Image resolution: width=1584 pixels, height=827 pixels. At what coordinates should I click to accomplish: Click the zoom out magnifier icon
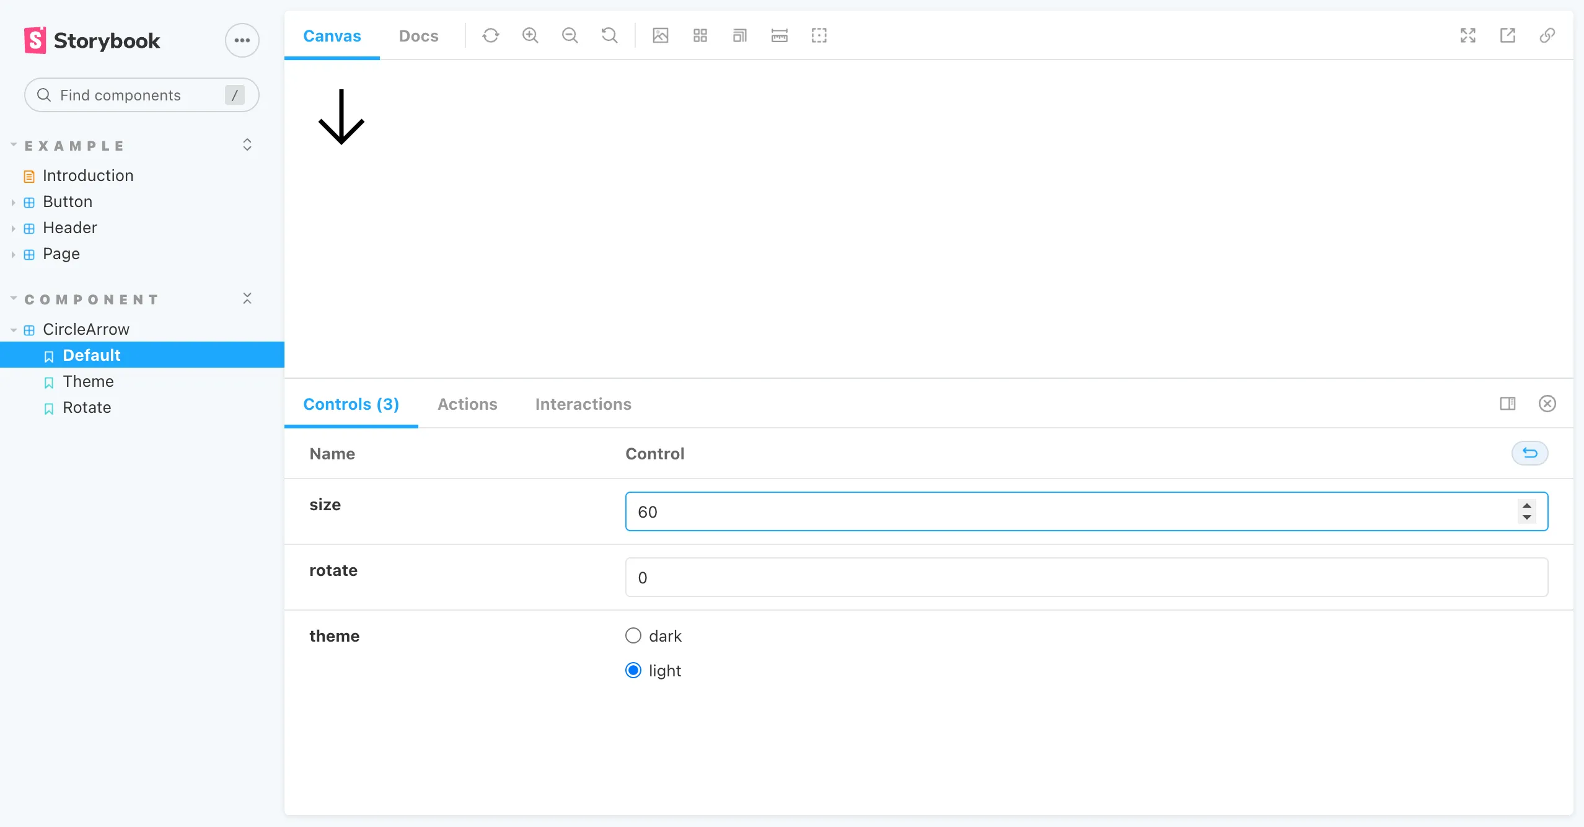tap(570, 35)
